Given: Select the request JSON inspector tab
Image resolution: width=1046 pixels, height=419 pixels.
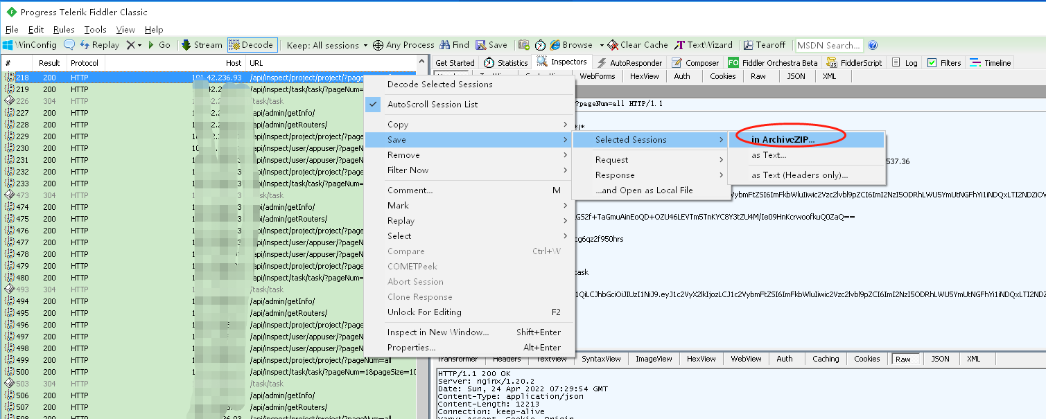Looking at the screenshot, I should click(796, 76).
